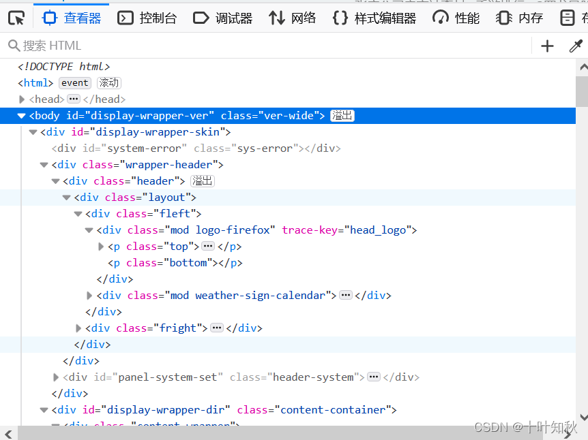Image resolution: width=588 pixels, height=440 pixels.
Task: Collapse the div class header node
Action: tap(55, 181)
